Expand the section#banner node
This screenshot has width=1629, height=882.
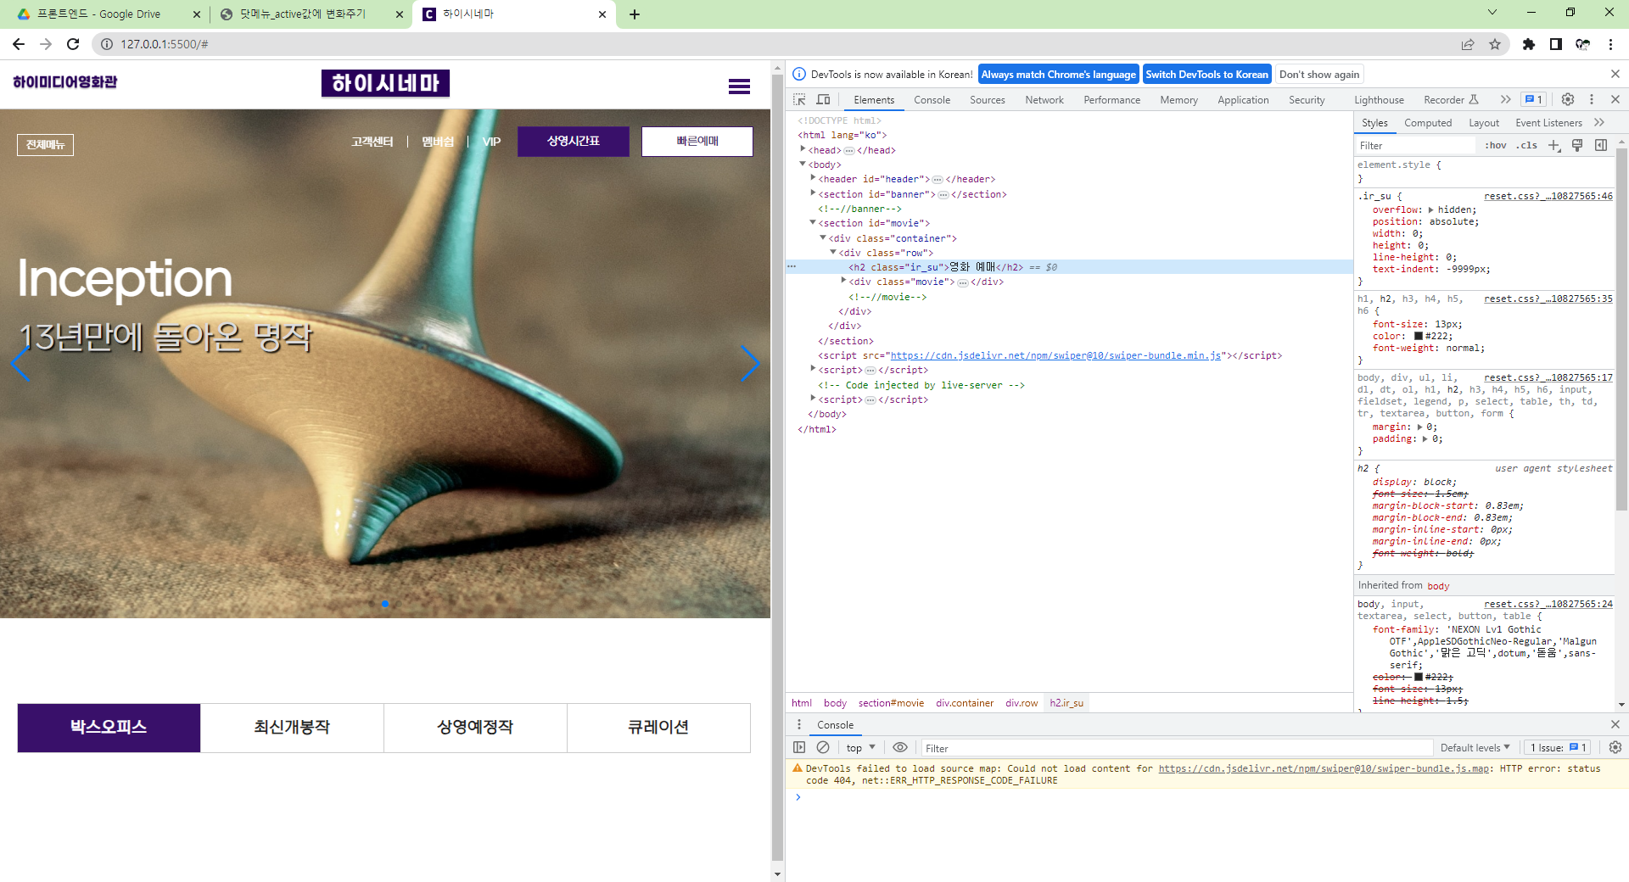pyautogui.click(x=813, y=194)
